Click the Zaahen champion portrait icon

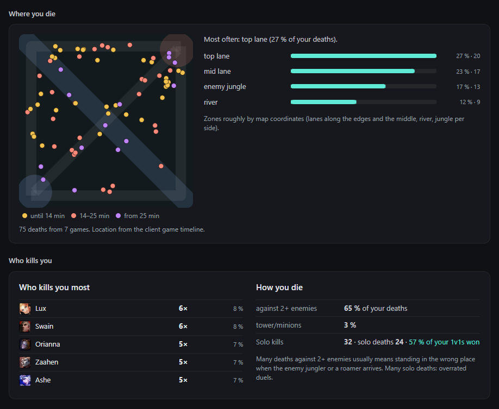pos(25,362)
